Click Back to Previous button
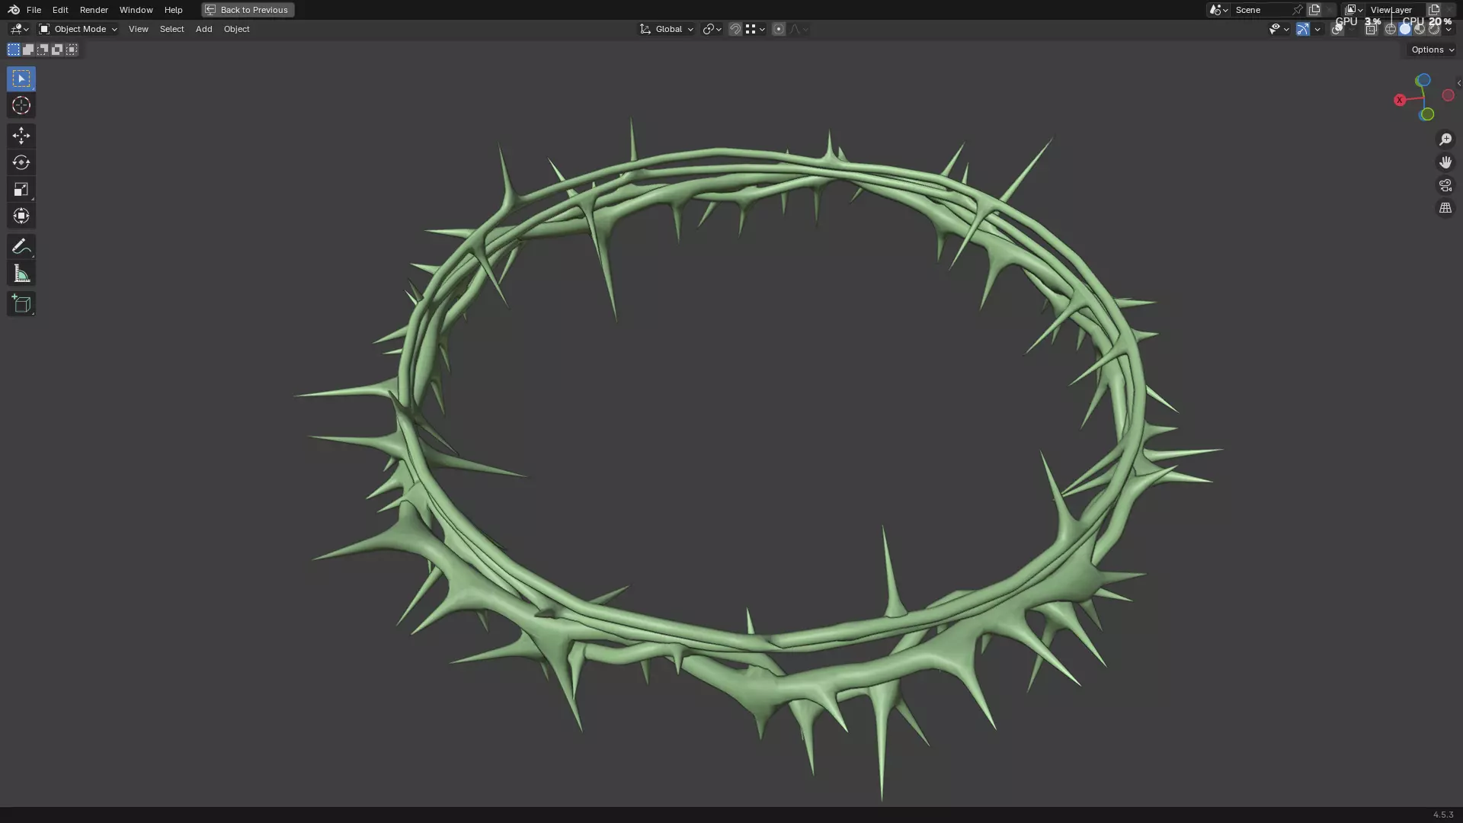Screen dimensions: 1463x823 click(248, 10)
